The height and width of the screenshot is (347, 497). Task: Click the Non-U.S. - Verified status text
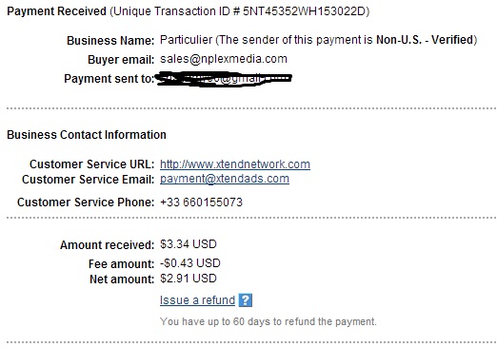coord(425,40)
